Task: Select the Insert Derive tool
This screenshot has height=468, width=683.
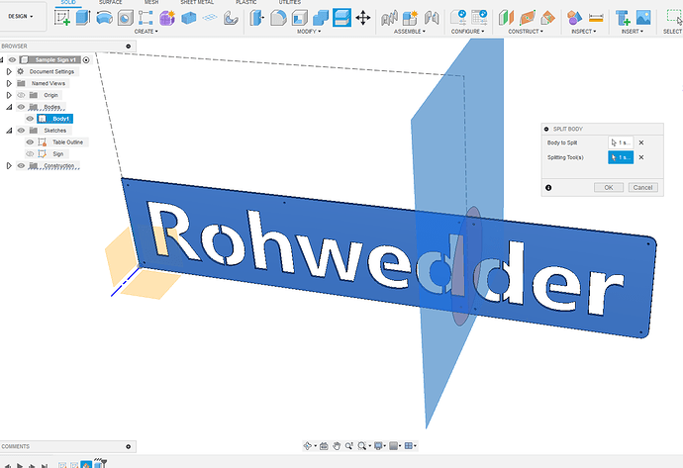Action: (x=623, y=18)
